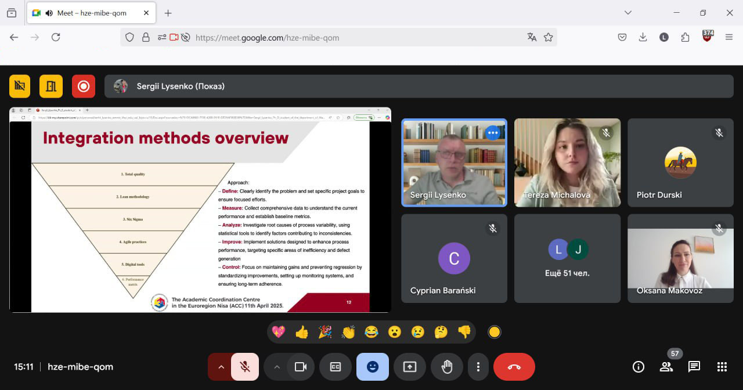The height and width of the screenshot is (390, 743).
Task: Send the thumbs up reaction
Action: coord(302,332)
